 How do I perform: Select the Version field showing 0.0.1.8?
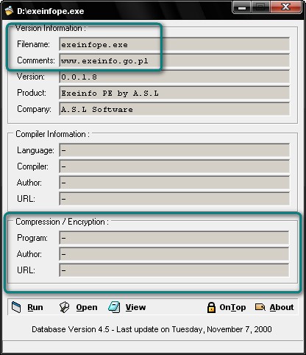point(174,77)
